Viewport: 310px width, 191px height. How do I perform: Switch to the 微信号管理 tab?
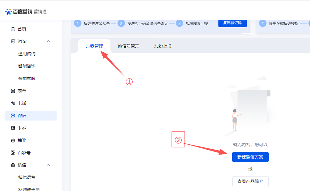[x=129, y=46]
